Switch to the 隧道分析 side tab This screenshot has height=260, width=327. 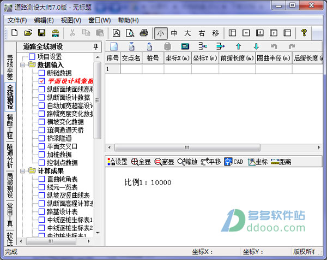[10, 156]
